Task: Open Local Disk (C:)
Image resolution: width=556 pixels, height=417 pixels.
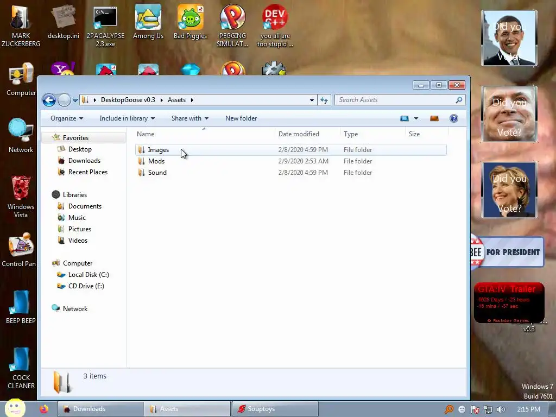Action: 89,274
